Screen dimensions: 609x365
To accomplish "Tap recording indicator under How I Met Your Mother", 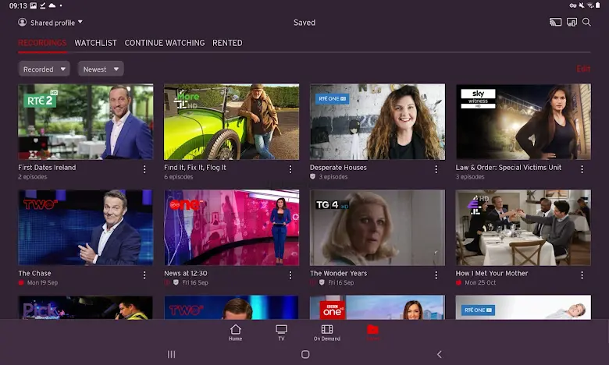I will [458, 283].
